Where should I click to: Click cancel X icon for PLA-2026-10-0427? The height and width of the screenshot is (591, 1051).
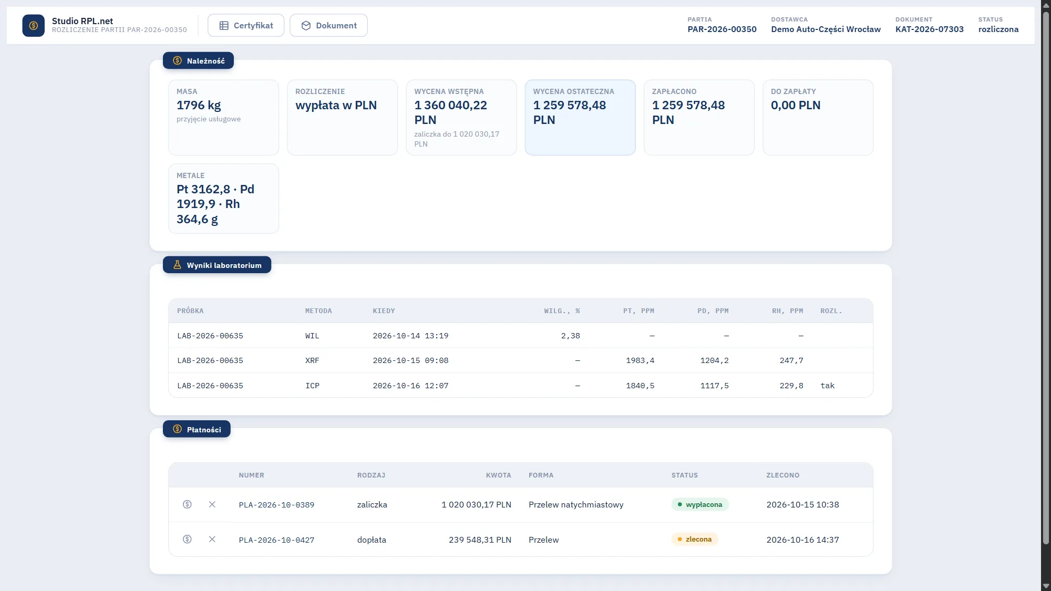coord(212,539)
